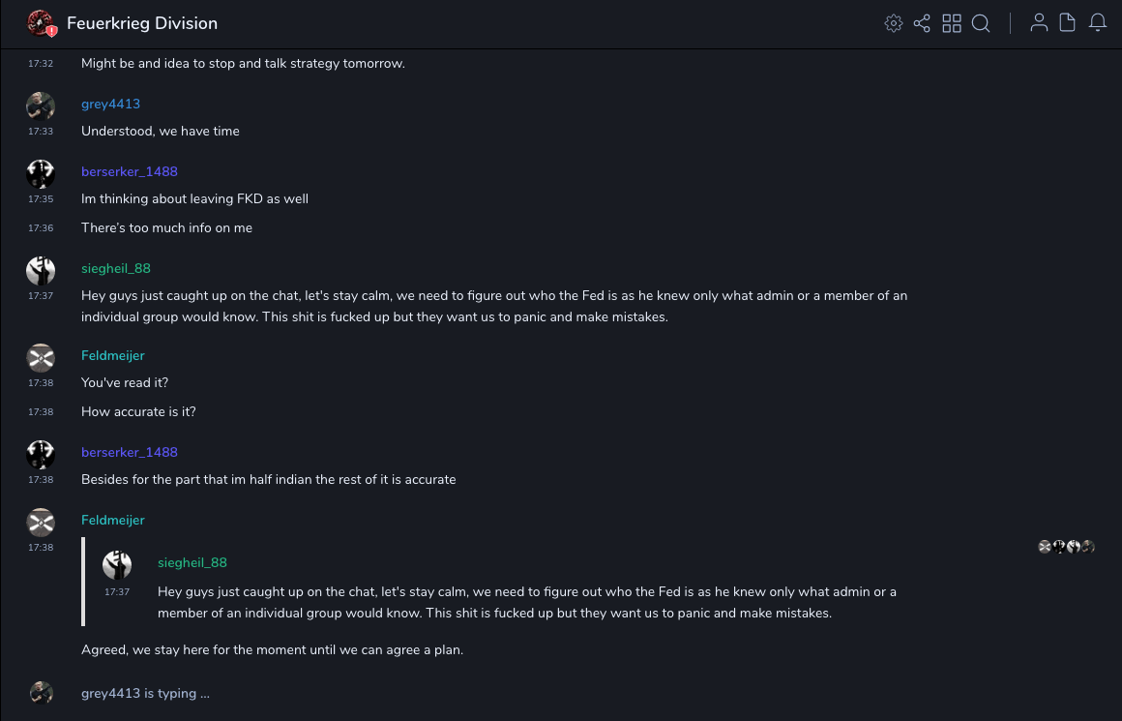
Task: Click the Feldmeijer username above the quoted reply
Action: click(x=112, y=520)
